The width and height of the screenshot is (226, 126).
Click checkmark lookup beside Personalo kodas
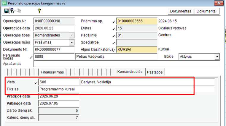pos(31,57)
